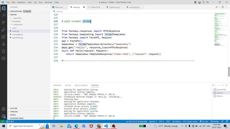Expand the Timeline section
230x129 pixels.
tap(14, 111)
